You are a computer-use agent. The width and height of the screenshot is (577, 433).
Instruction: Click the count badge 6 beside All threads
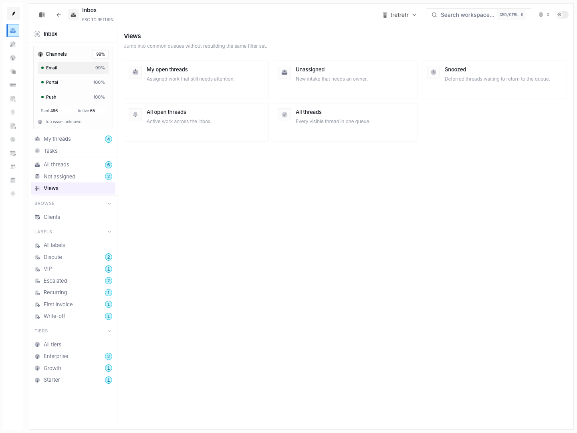109,165
